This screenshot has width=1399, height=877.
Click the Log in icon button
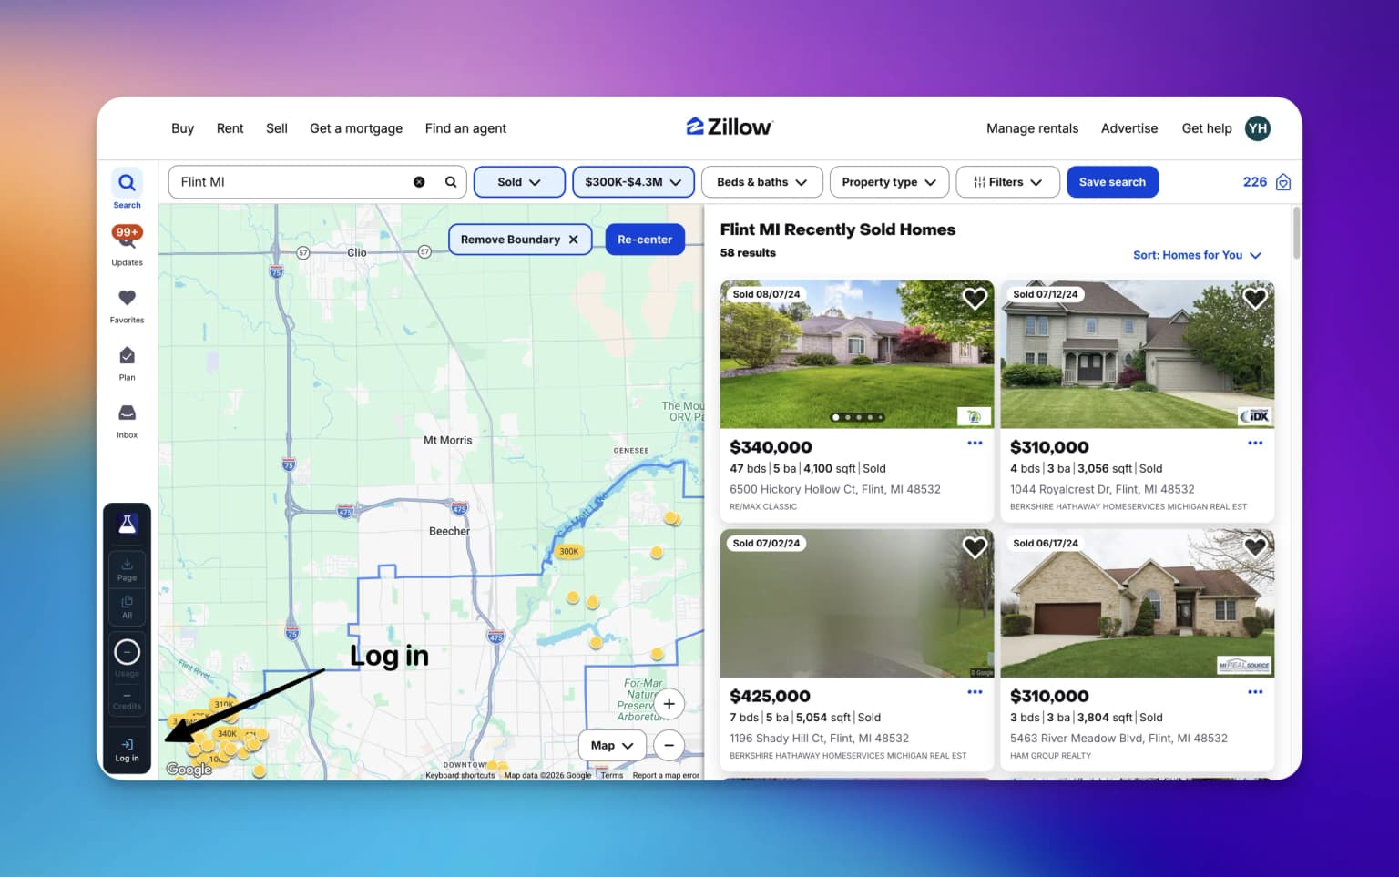[127, 750]
